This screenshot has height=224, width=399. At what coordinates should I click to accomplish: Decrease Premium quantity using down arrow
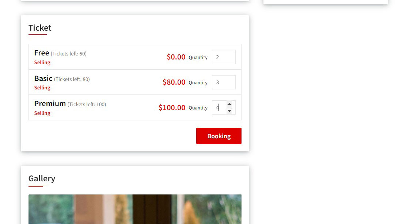tap(229, 111)
